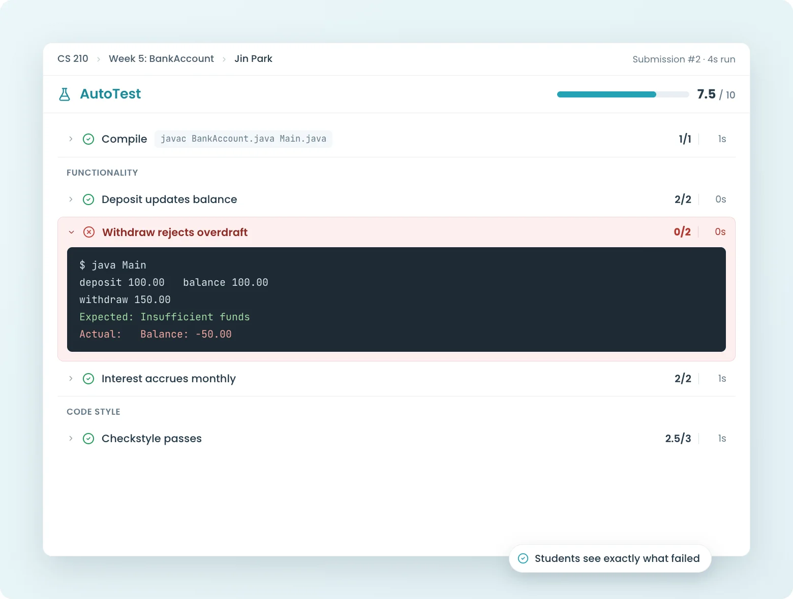The height and width of the screenshot is (599, 793).
Task: Expand the Checkstyle passes row
Action: tap(71, 439)
